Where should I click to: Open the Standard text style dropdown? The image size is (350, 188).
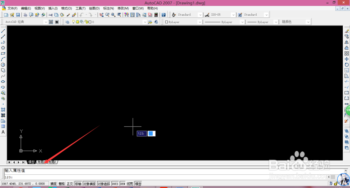point(200,15)
